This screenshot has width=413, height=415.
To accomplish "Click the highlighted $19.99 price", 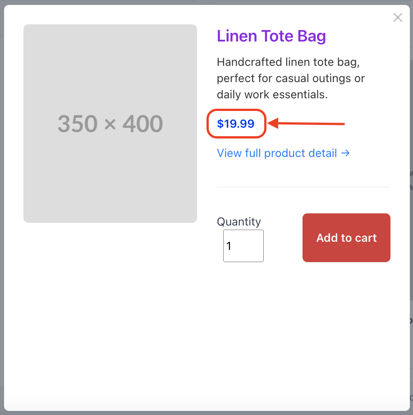I will [236, 124].
